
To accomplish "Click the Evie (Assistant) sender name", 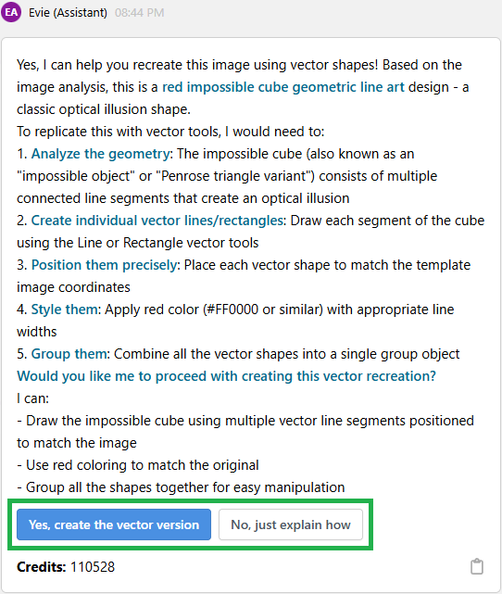I will [69, 12].
